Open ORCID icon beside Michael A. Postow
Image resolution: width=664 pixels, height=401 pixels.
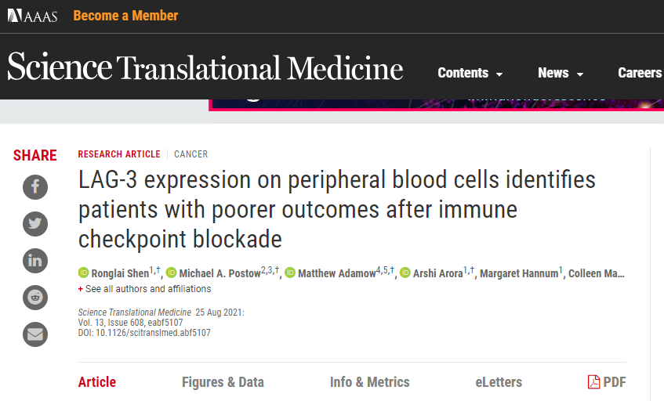coord(171,273)
